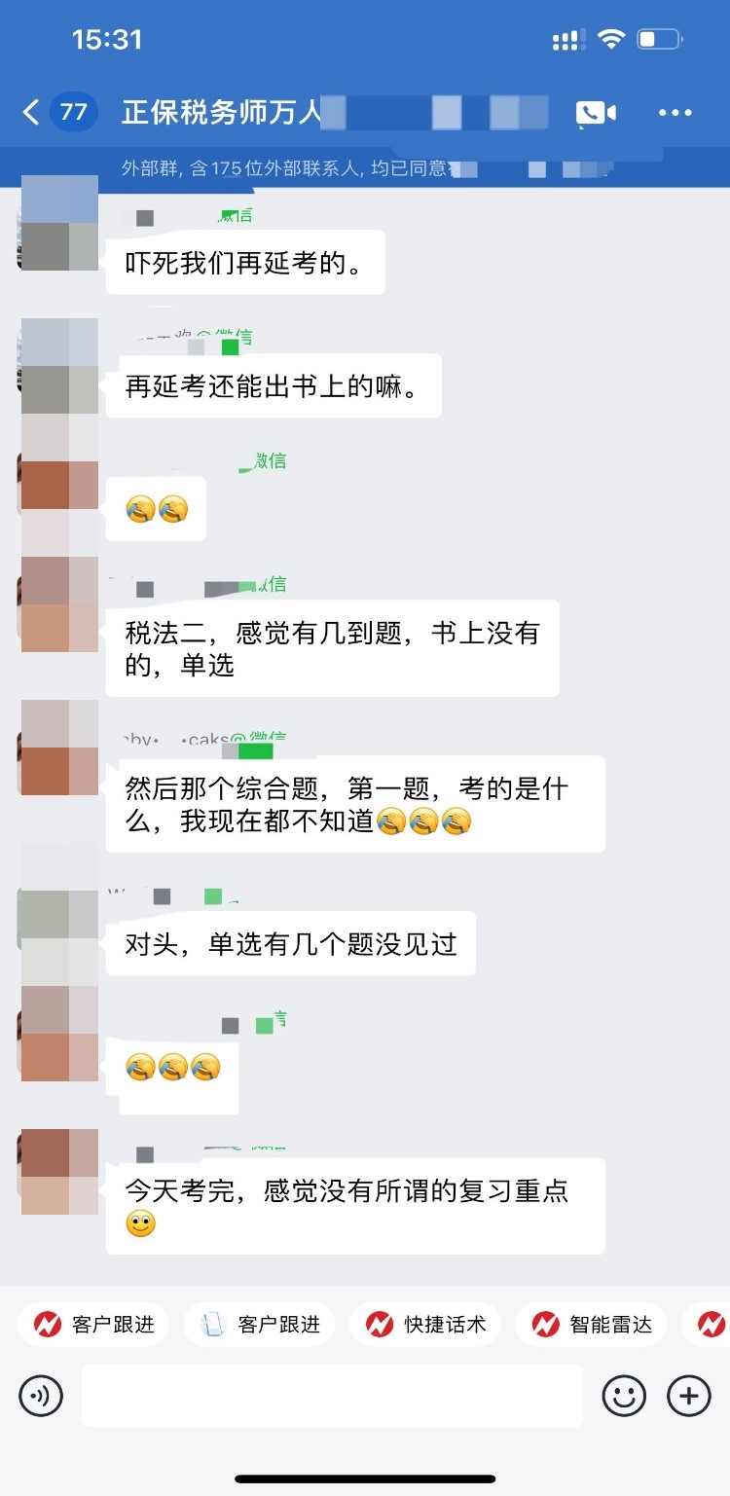Tap the document-icon 客户跟进 shortcut
The width and height of the screenshot is (730, 1496).
click(259, 1325)
